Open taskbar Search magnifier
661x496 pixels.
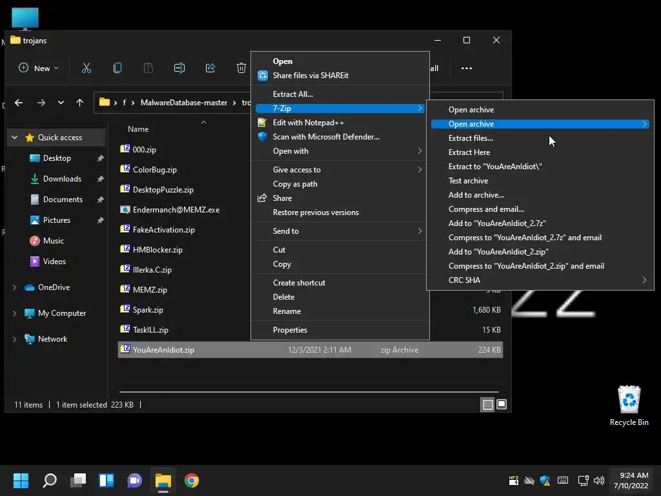(x=50, y=480)
